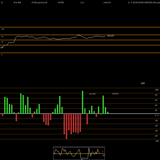Viewport: 160px width, 160px height.
Task: Click the MR axis label -80
Action: point(156,136)
